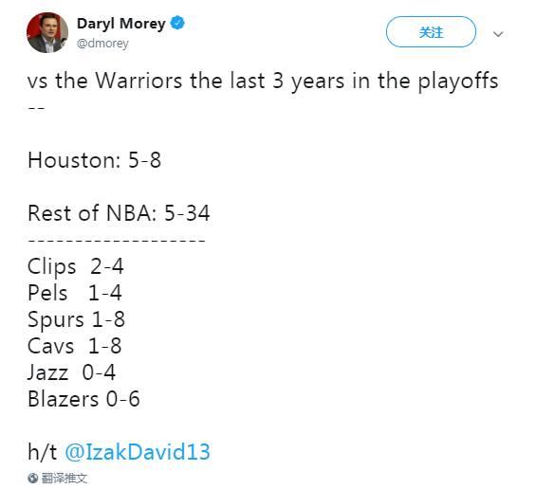Click the "Spurs 1-8" record line

(x=76, y=319)
